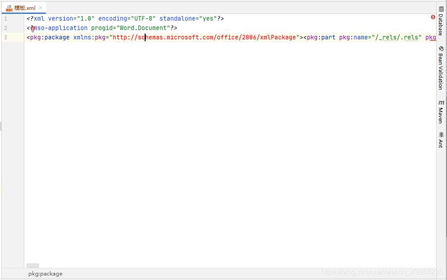This screenshot has height=280, width=447.
Task: Click the red error indicator icon
Action: [x=433, y=17]
